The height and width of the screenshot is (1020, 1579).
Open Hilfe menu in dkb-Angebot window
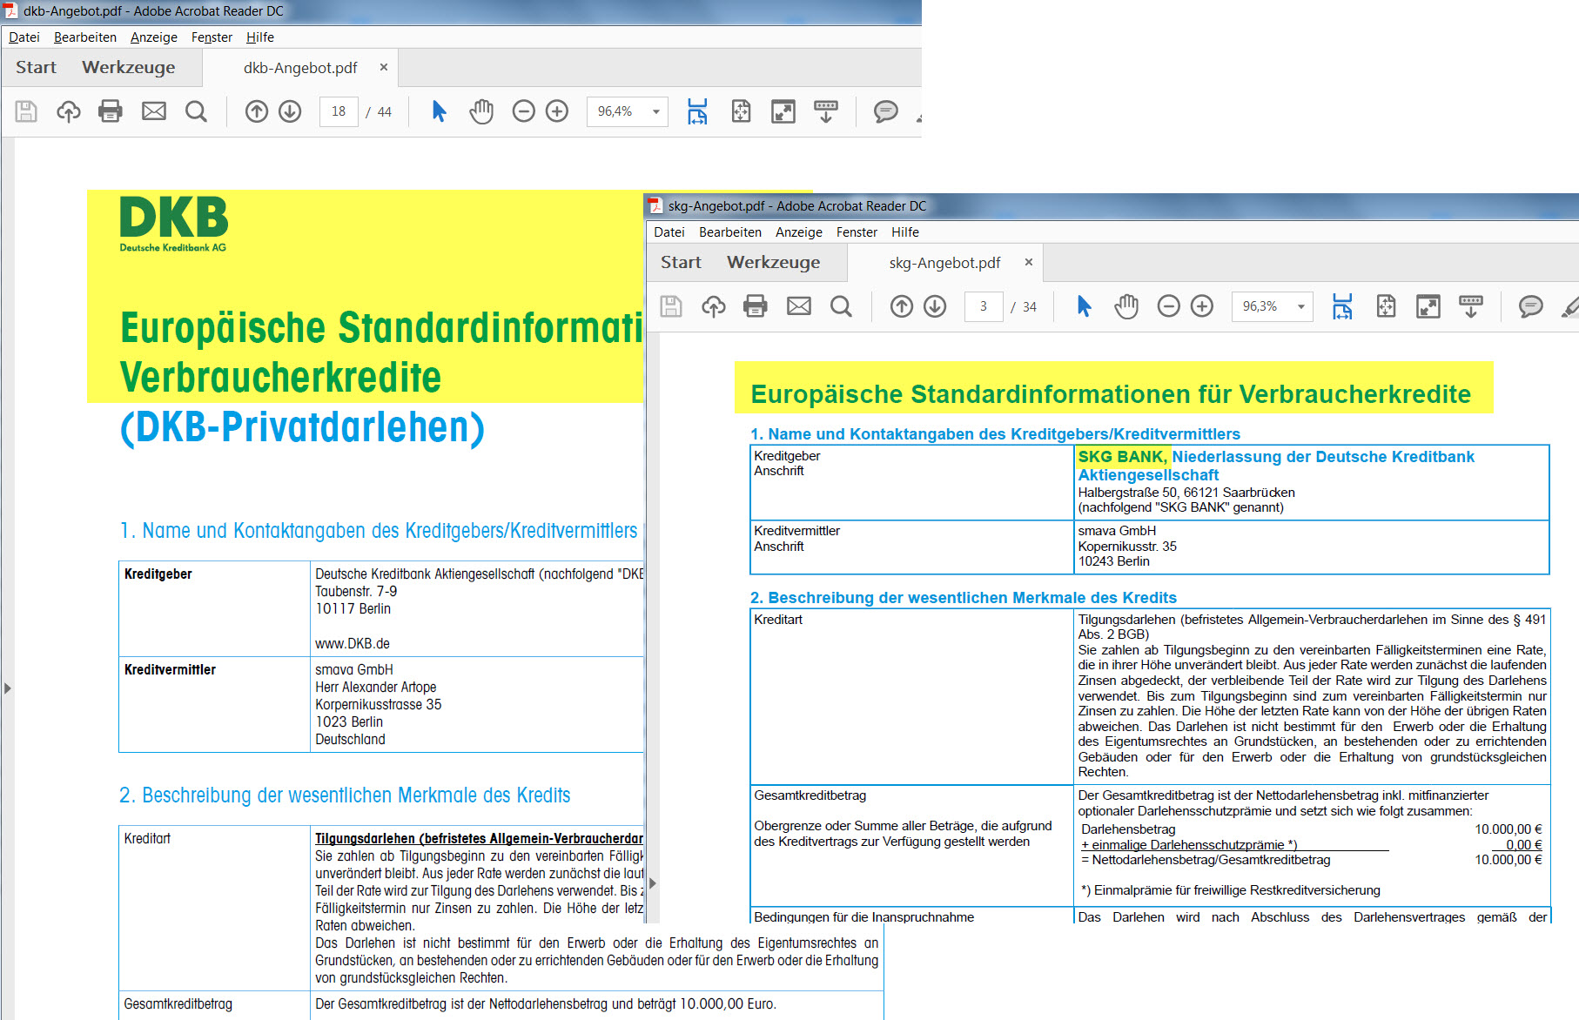click(260, 37)
